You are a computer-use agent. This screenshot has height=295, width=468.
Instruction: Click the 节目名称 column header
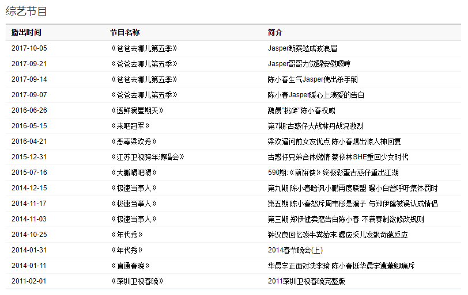[124, 33]
